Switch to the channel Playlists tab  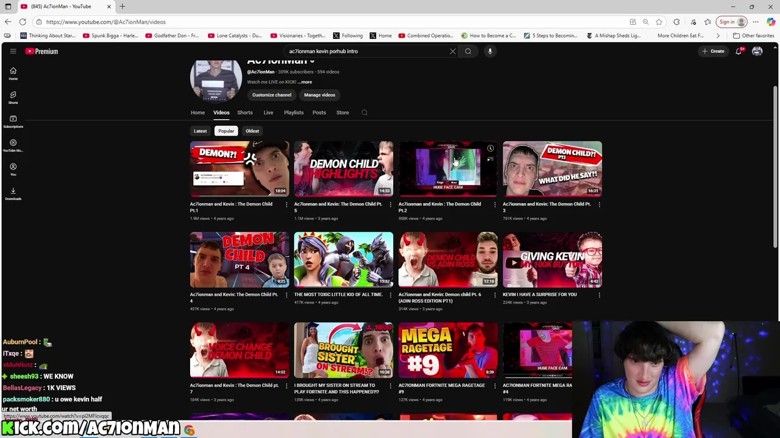[294, 113]
